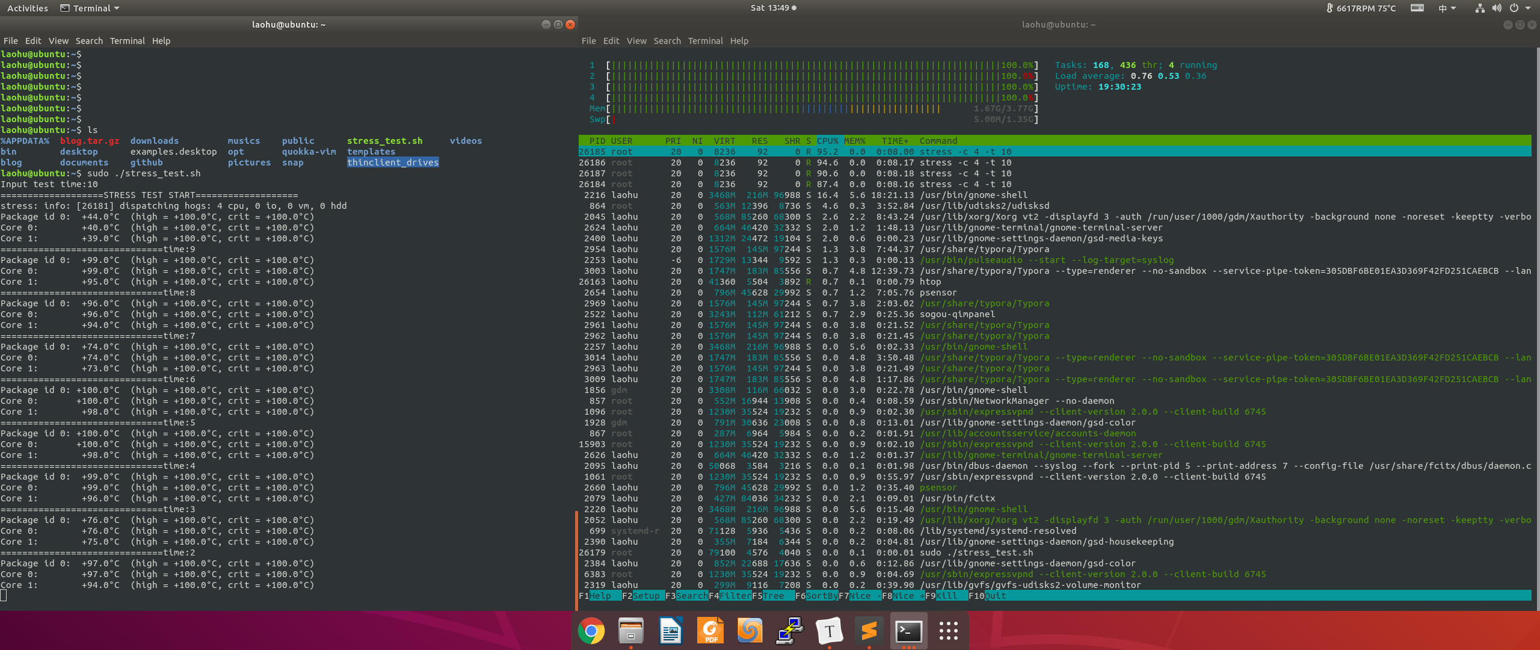The image size is (1540, 650).
Task: Launch the orange swirl Meld dock icon
Action: tap(750, 631)
